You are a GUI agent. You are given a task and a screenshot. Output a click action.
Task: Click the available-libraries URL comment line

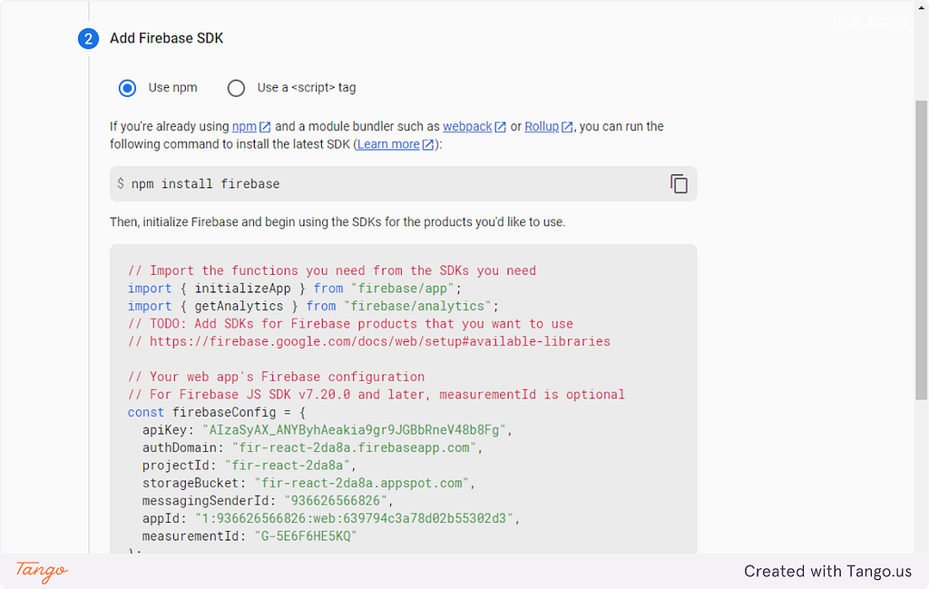[x=368, y=341]
